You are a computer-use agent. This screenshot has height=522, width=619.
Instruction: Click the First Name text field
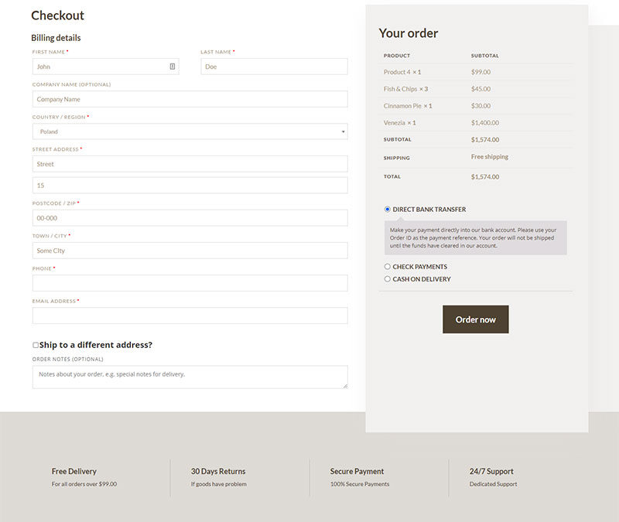101,67
